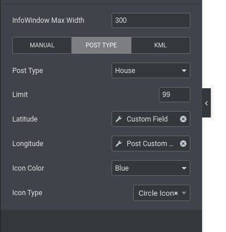Click the Blue value in Icon Color
The width and height of the screenshot is (226, 232).
click(x=122, y=168)
